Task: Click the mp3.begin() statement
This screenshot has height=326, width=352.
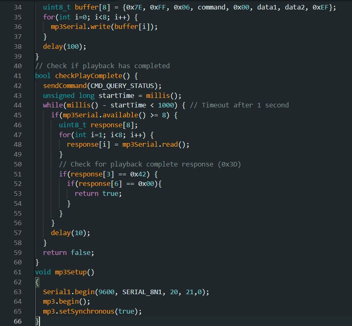Action: click(66, 301)
